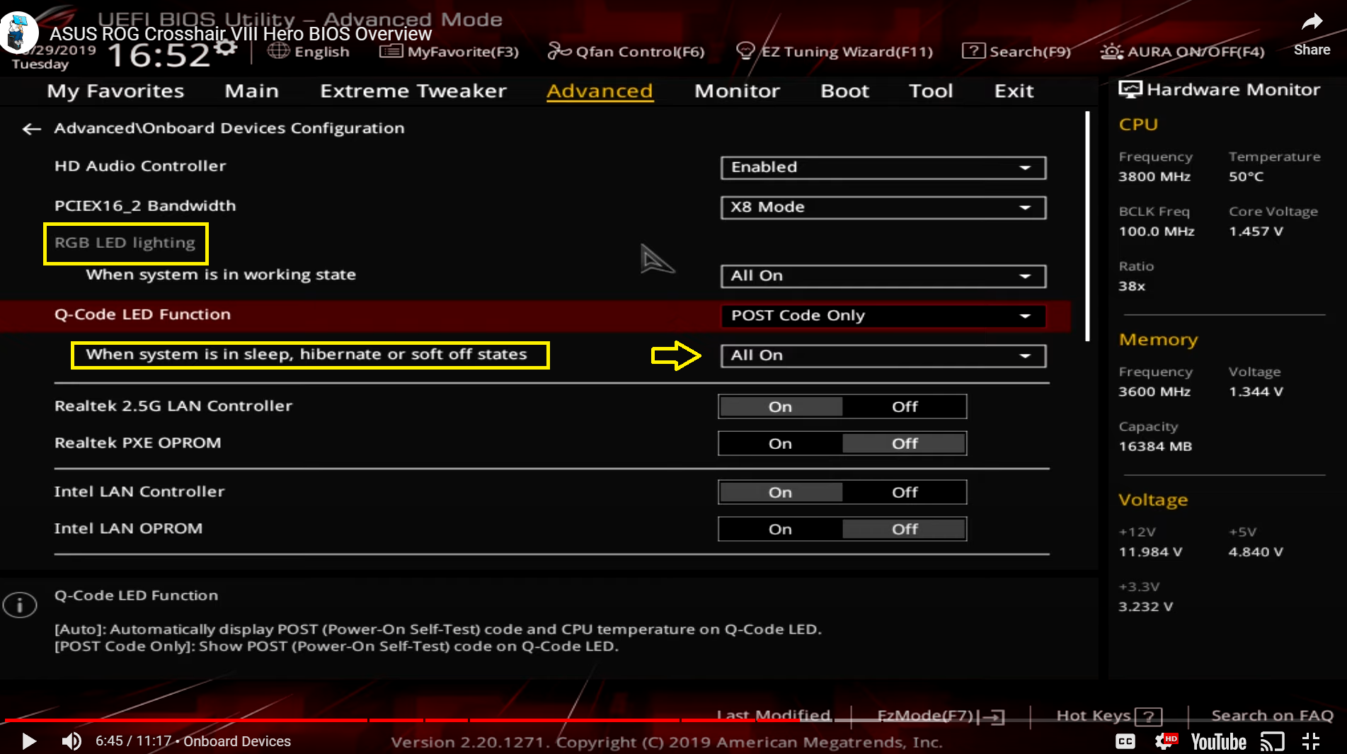The image size is (1347, 754).
Task: Open Search on FAQ
Action: [x=1272, y=715]
